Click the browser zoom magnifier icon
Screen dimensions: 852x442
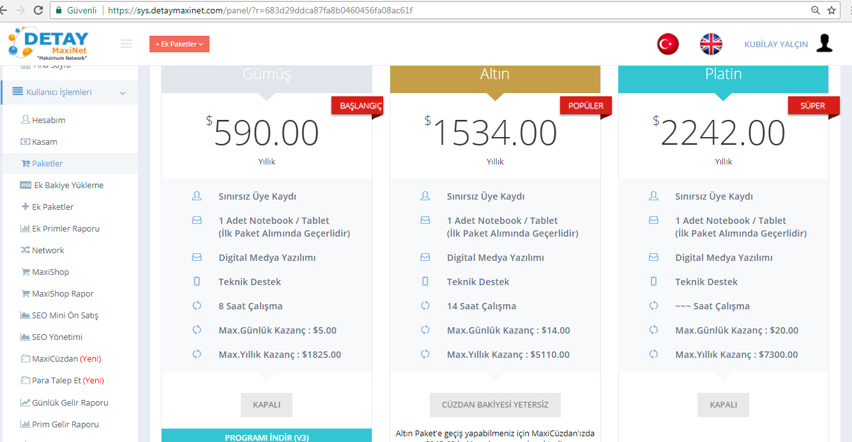point(816,10)
